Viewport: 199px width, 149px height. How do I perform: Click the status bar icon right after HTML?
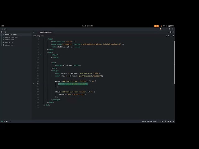coord(165,121)
